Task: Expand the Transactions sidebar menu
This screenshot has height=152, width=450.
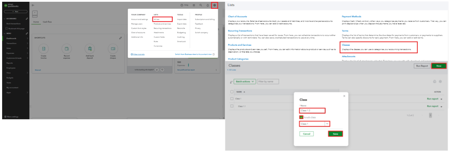Action: click(x=16, y=43)
